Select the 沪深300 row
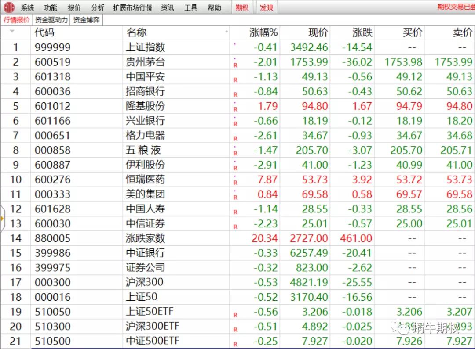Viewport: 475px width, 349px height. click(145, 282)
